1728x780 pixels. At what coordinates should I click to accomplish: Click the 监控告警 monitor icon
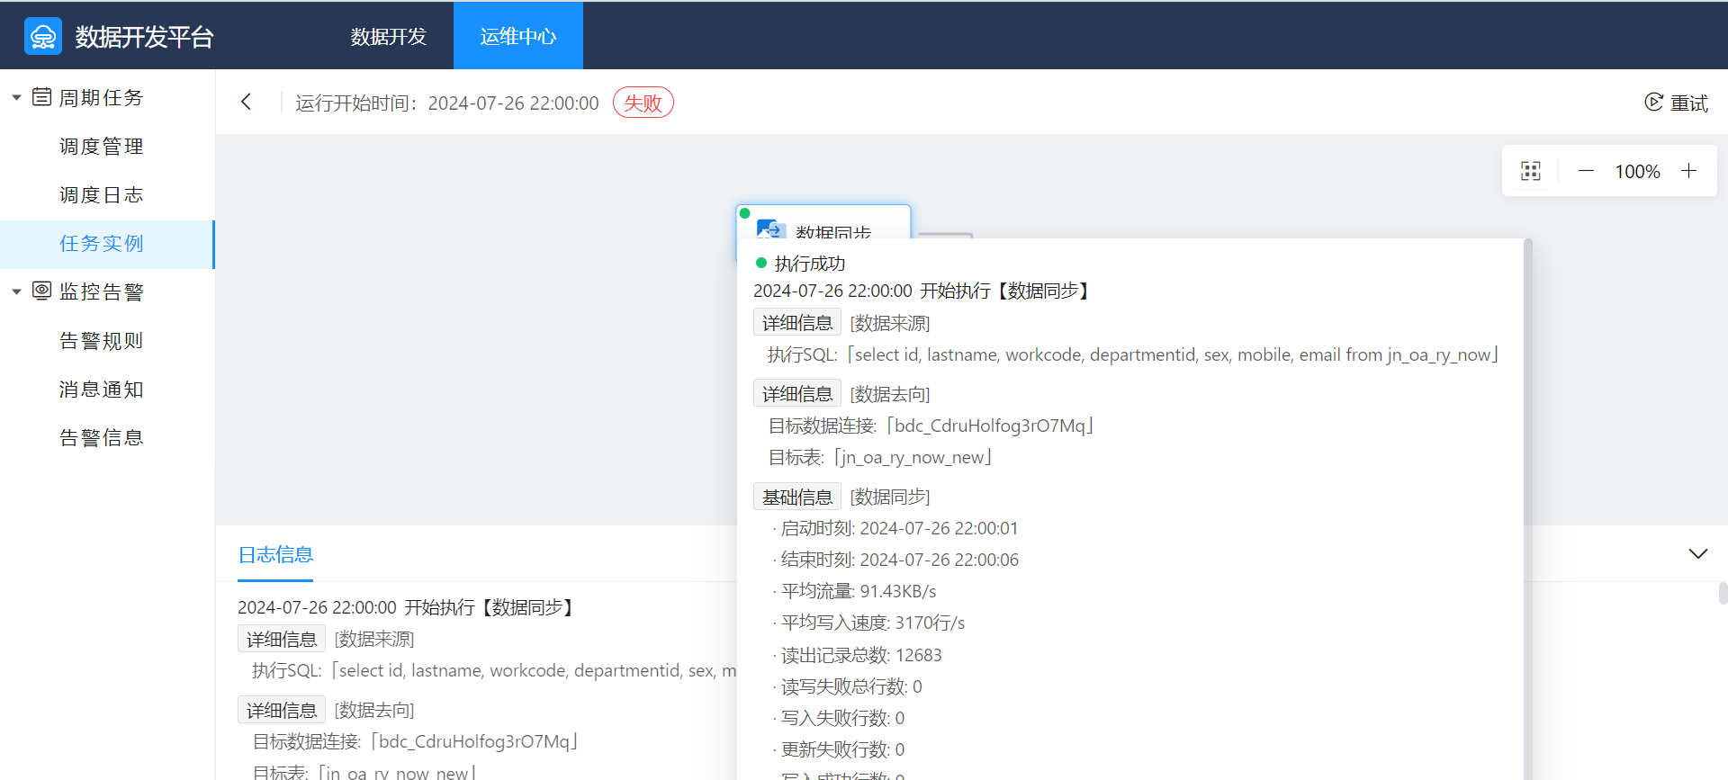(x=41, y=291)
